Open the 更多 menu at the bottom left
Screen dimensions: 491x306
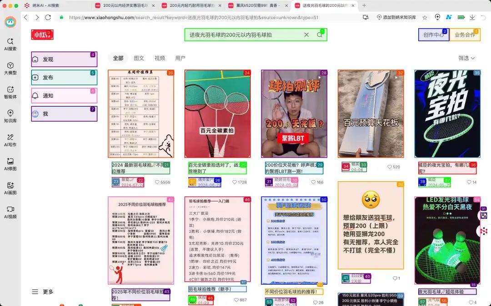pyautogui.click(x=43, y=291)
